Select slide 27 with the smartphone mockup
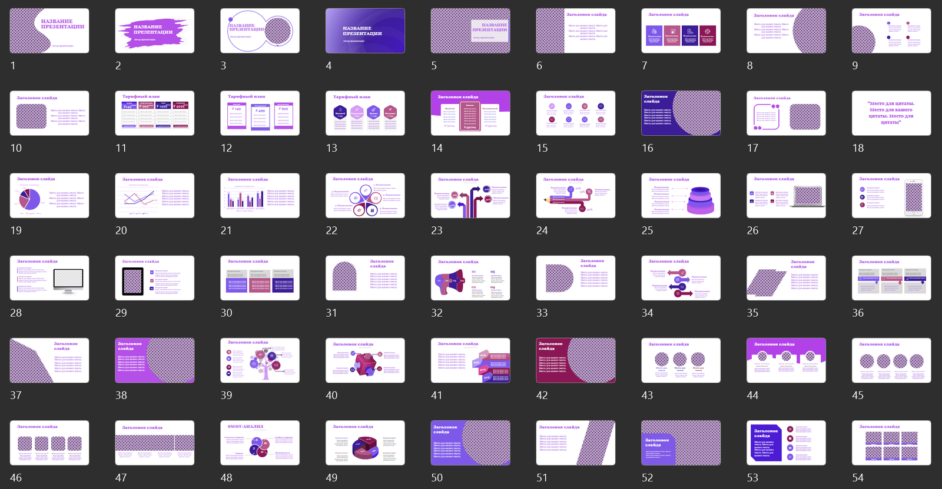The width and height of the screenshot is (942, 489). pyautogui.click(x=891, y=195)
